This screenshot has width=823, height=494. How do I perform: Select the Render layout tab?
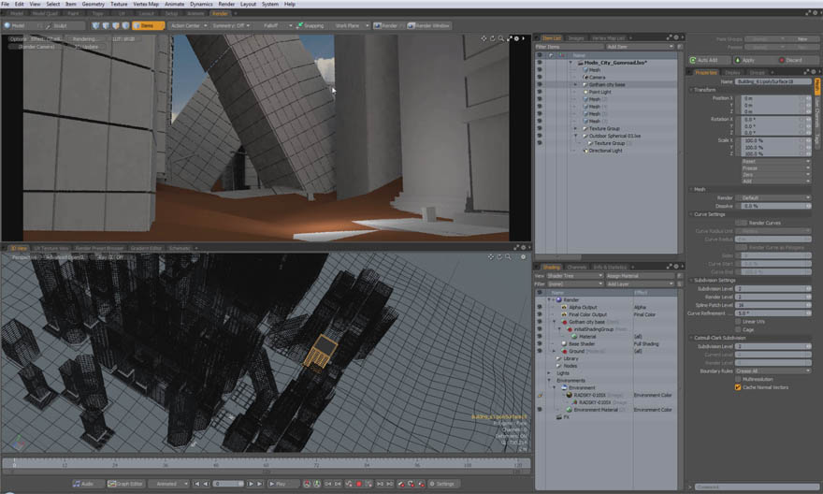click(220, 13)
